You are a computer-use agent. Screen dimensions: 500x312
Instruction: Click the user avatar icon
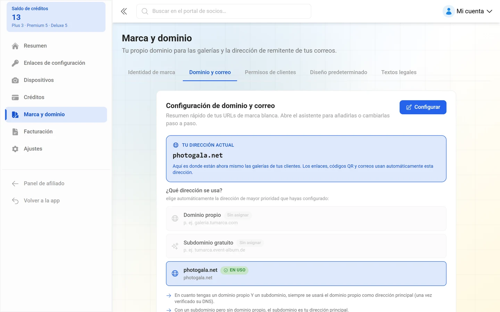pyautogui.click(x=449, y=11)
